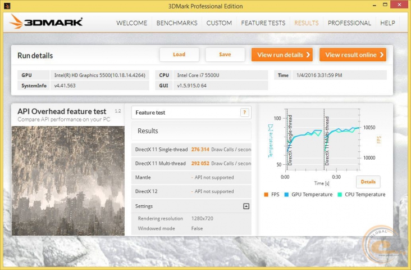This screenshot has width=411, height=270.
Task: Click the '1/4/2016 3:31:59 PM' time value
Action: (x=319, y=75)
